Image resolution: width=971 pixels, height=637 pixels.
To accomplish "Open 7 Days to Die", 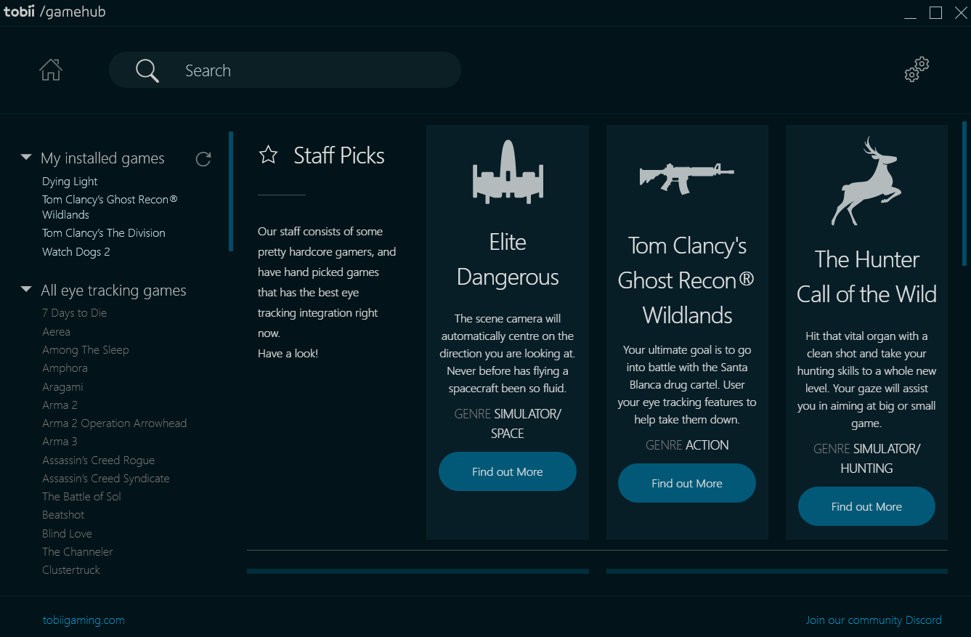I will click(x=75, y=313).
